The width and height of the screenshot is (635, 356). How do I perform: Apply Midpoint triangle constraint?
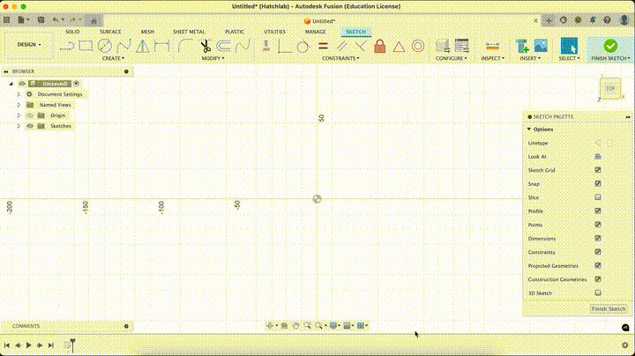[399, 46]
